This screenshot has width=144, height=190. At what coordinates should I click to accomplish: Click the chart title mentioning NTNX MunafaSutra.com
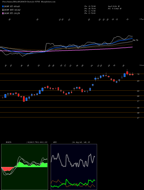[x=29, y=2]
